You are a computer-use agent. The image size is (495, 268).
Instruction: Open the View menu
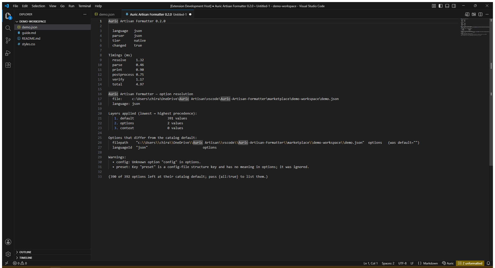click(x=53, y=6)
